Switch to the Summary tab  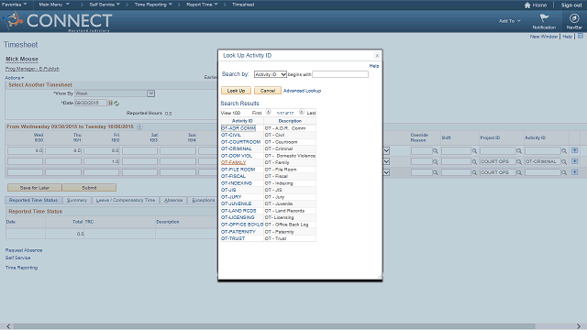[x=77, y=200]
